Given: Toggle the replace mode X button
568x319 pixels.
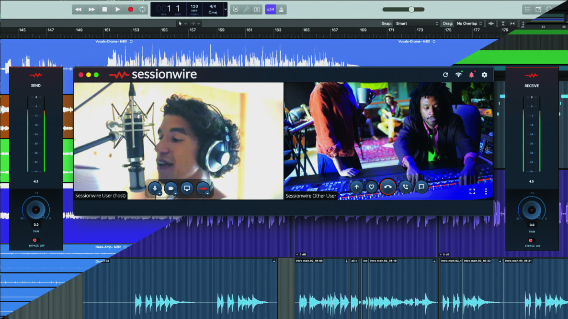Looking at the screenshot, I should tap(236, 10).
